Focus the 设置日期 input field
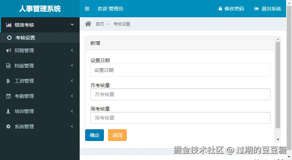 [180, 70]
